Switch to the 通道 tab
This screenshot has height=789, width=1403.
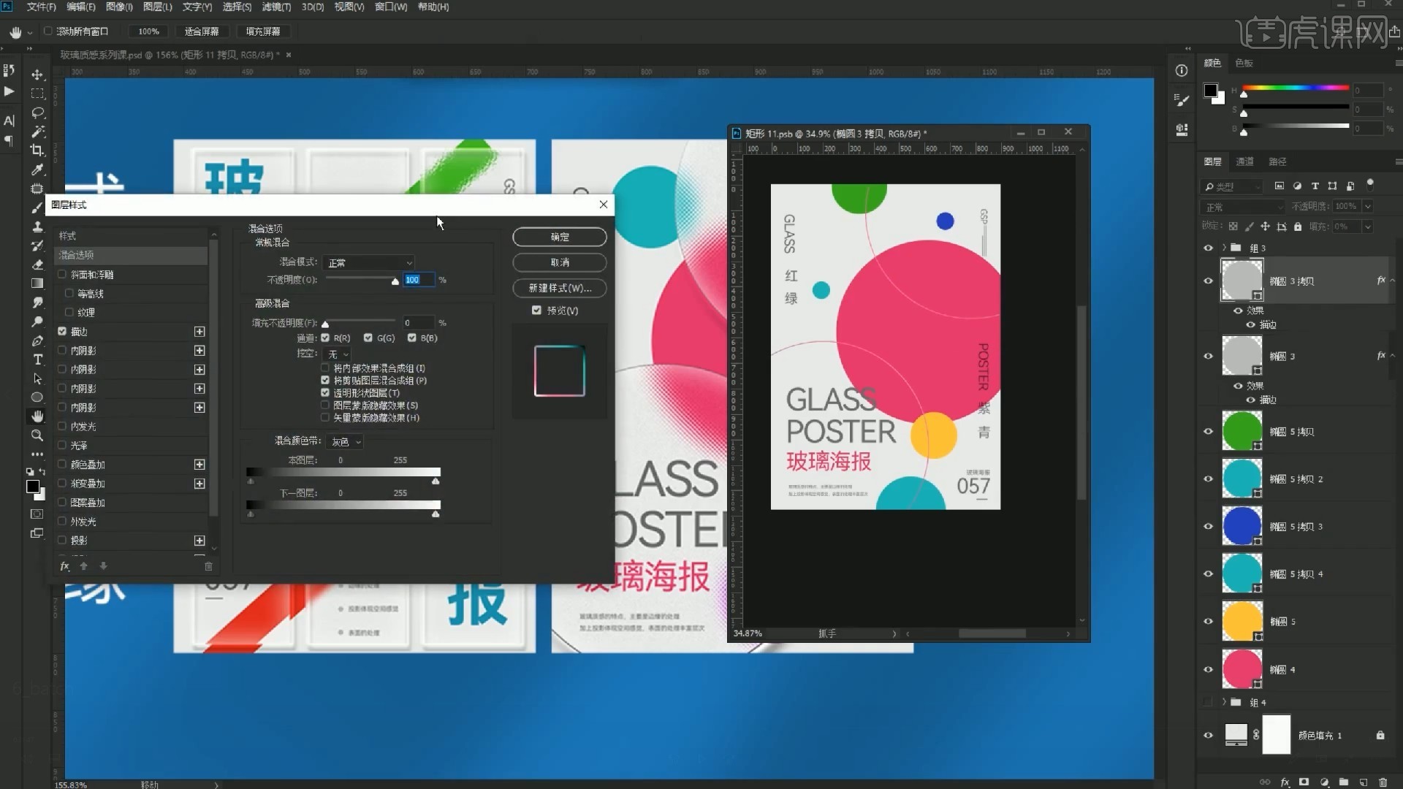pyautogui.click(x=1244, y=161)
